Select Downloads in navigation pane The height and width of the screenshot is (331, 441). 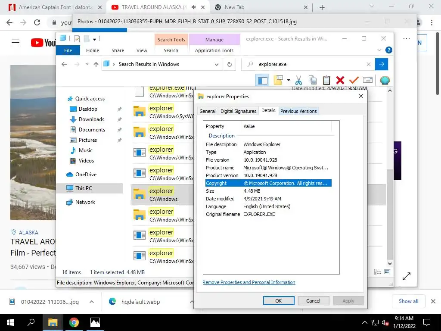point(91,119)
